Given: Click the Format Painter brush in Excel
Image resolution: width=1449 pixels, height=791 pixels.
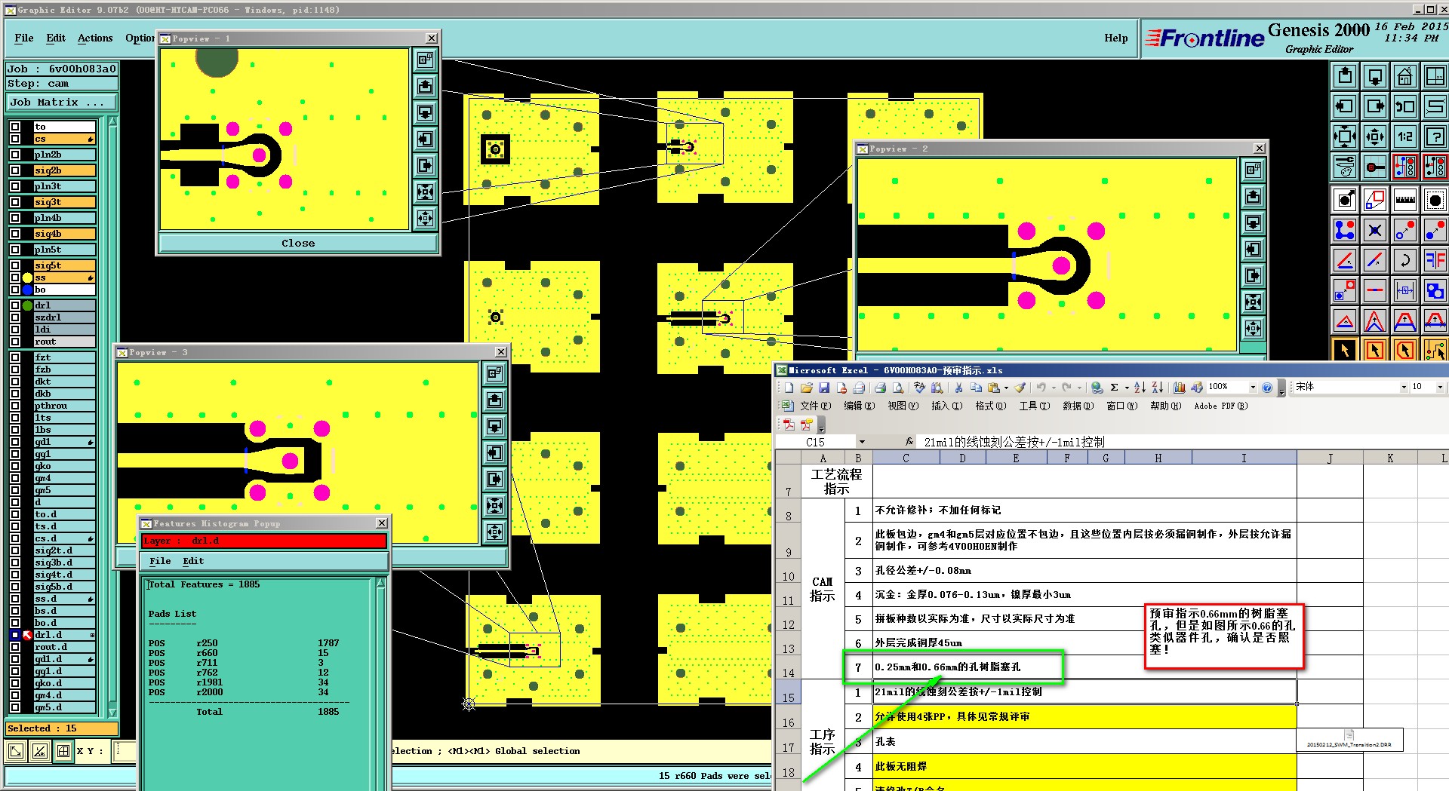Looking at the screenshot, I should coord(1020,388).
